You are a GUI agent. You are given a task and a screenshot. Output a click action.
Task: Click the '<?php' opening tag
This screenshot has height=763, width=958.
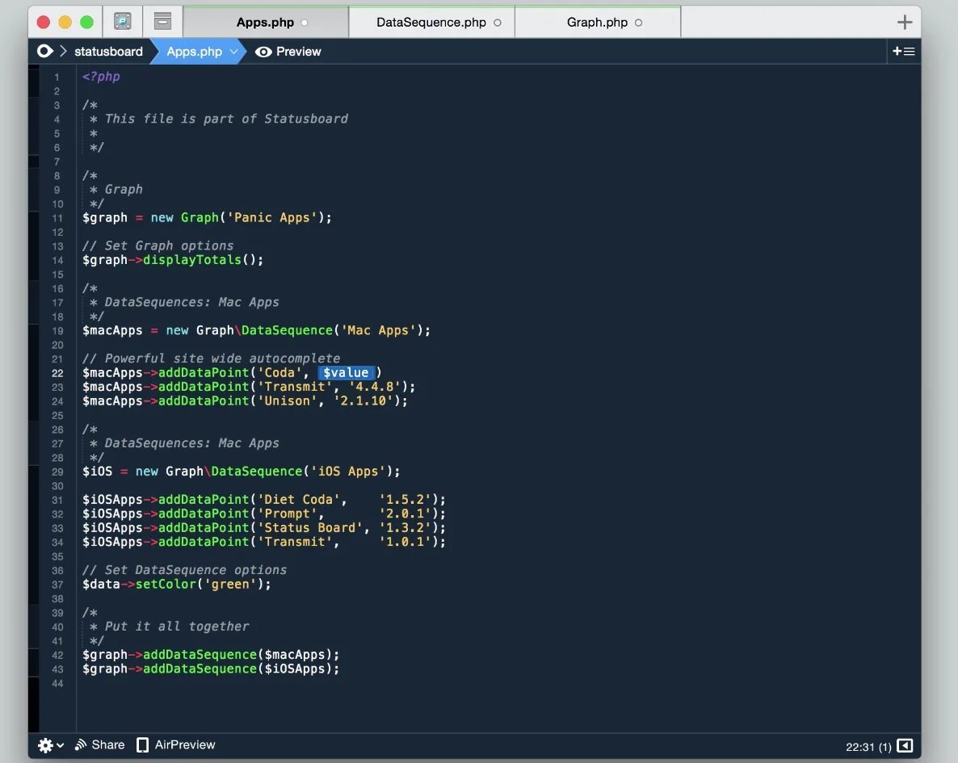(x=102, y=77)
